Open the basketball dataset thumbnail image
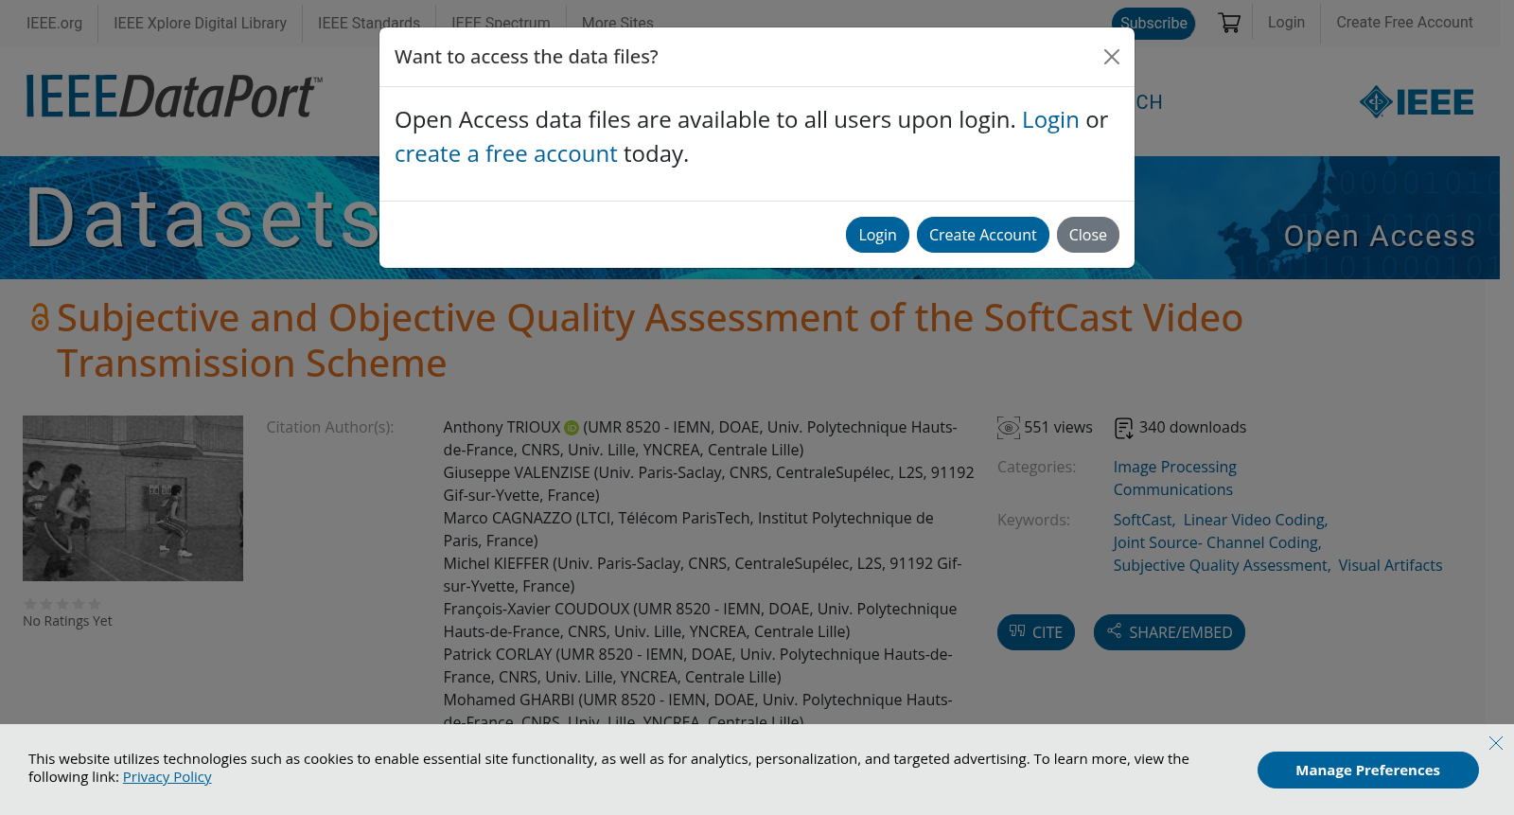The height and width of the screenshot is (815, 1514). [x=132, y=498]
